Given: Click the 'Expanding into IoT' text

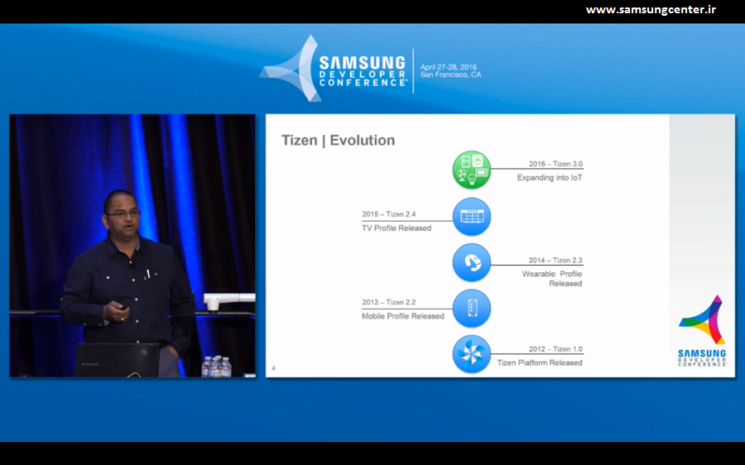Looking at the screenshot, I should tap(550, 178).
